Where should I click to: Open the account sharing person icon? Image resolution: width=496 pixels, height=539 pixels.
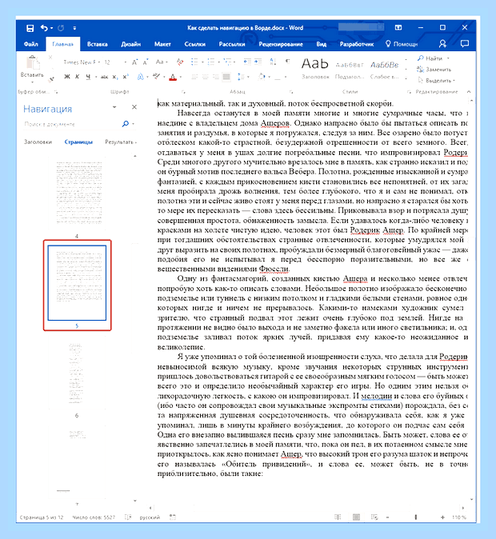[442, 44]
